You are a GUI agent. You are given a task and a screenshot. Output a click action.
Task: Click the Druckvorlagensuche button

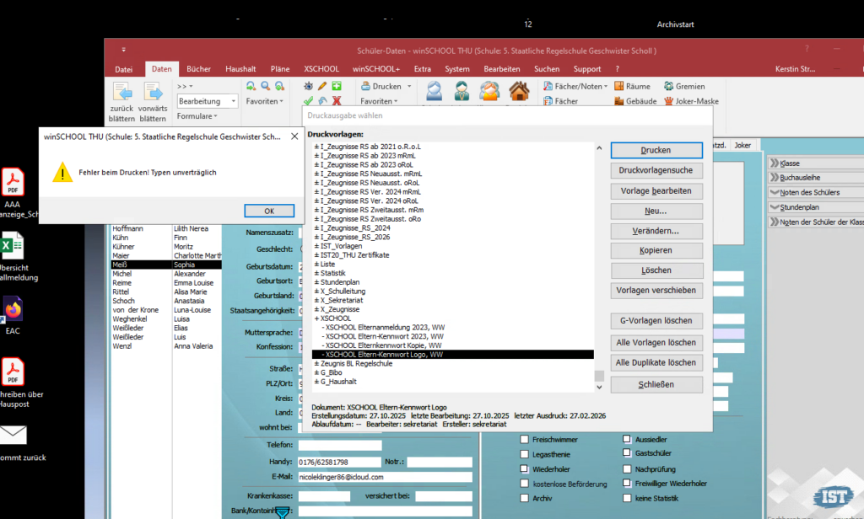click(x=656, y=170)
